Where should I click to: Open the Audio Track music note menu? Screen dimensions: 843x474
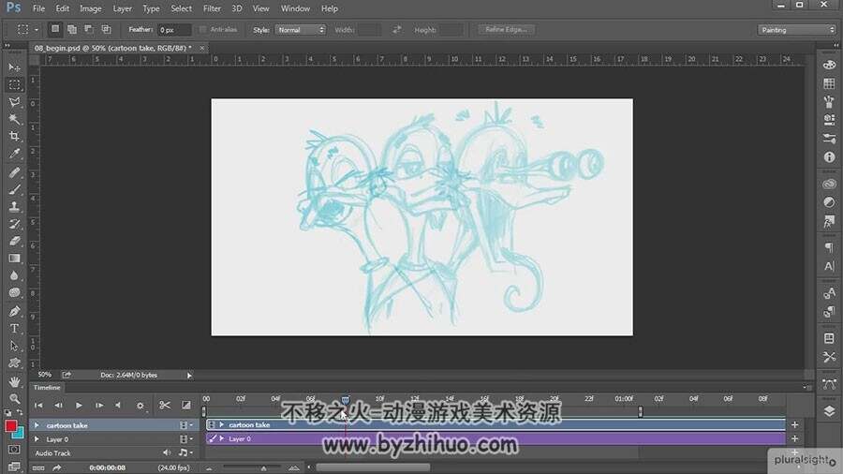185,453
